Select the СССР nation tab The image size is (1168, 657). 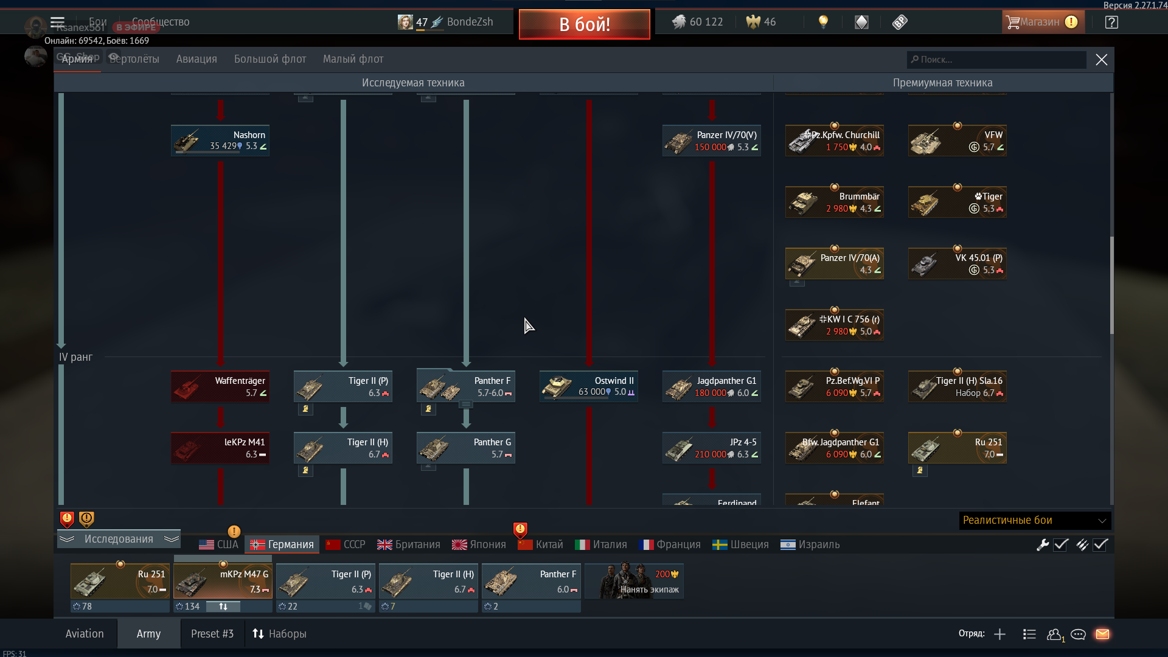pos(346,544)
